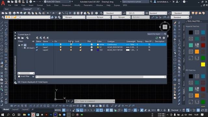Click the Linetype column header
208x117 pixels.
[x=111, y=41]
